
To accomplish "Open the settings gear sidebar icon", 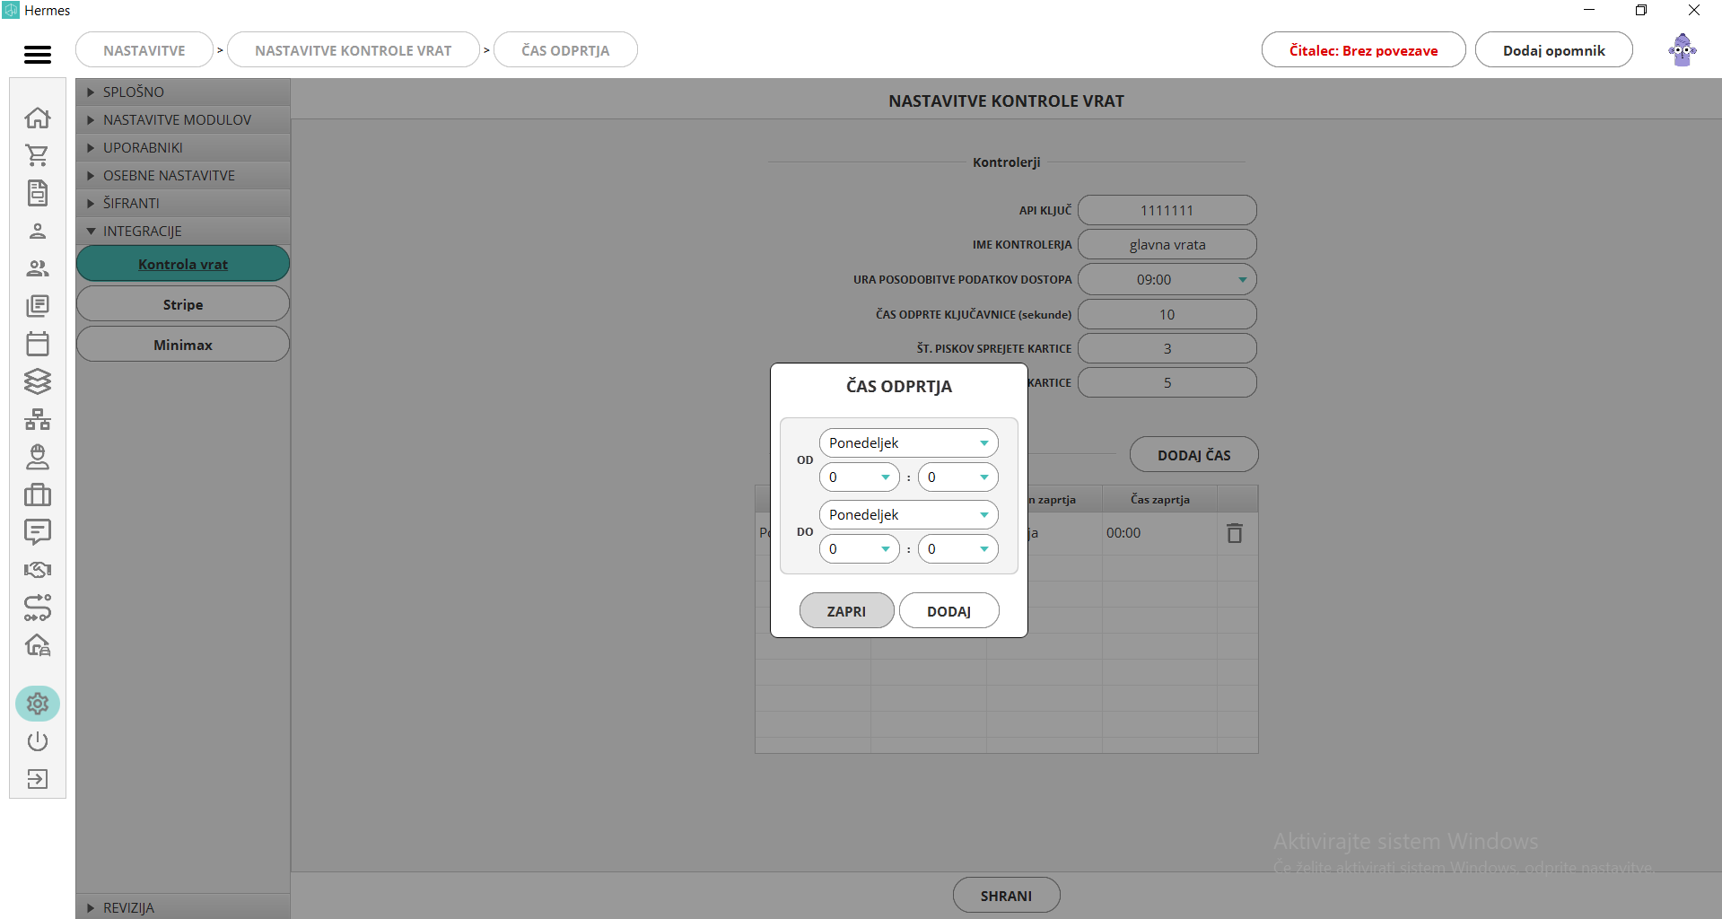I will [38, 704].
